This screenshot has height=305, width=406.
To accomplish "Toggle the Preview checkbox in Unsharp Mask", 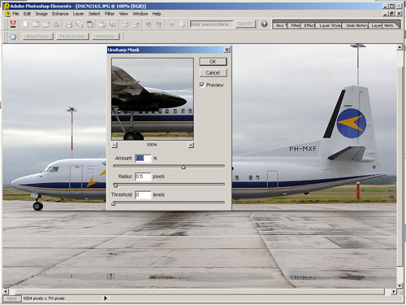I will pos(202,85).
